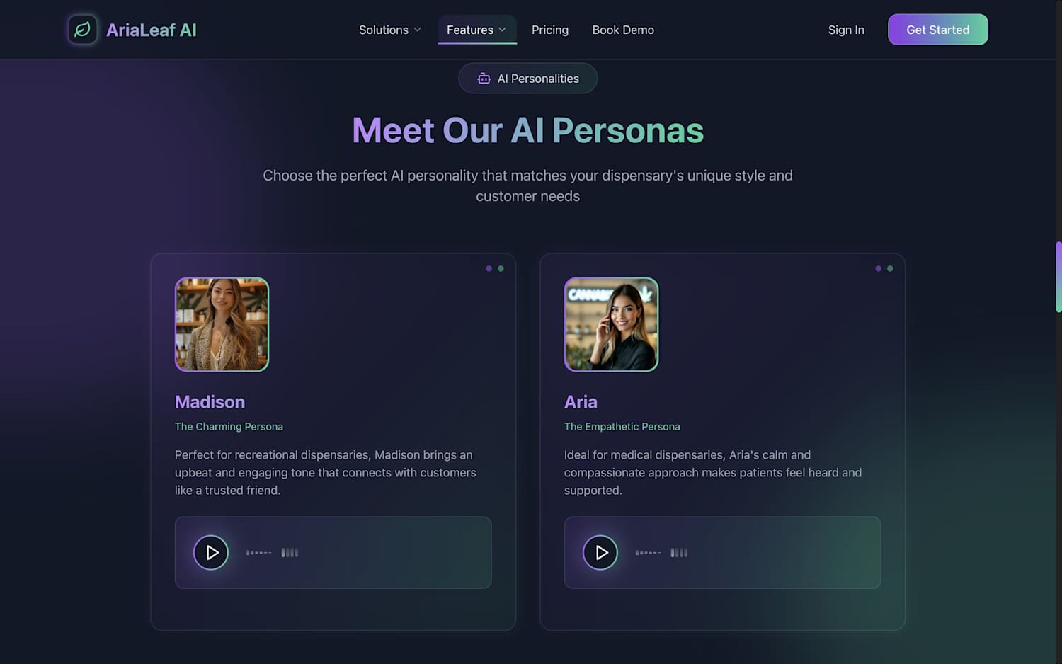Image resolution: width=1062 pixels, height=664 pixels.
Task: Click the robot icon in AI Personalities badge
Action: 484,79
